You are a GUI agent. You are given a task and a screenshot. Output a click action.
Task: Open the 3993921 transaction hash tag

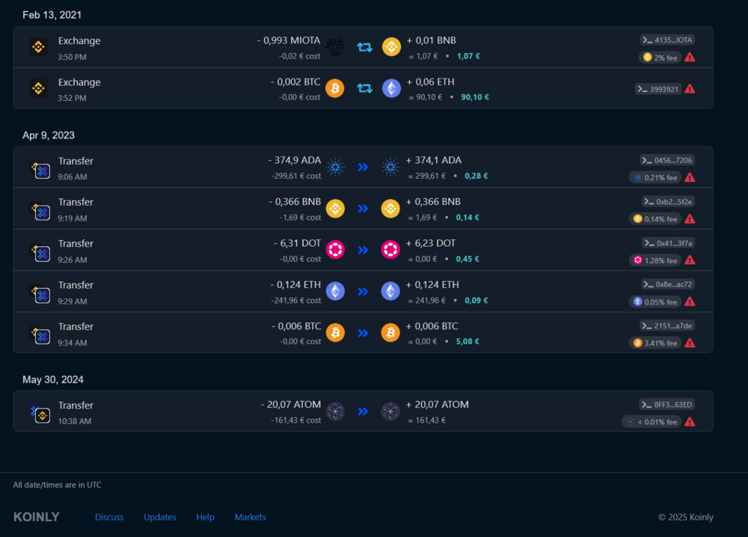coord(660,89)
